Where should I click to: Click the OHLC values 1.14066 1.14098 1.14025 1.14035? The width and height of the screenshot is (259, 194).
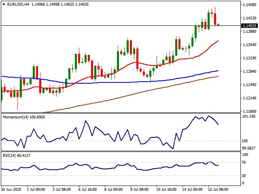(60, 4)
